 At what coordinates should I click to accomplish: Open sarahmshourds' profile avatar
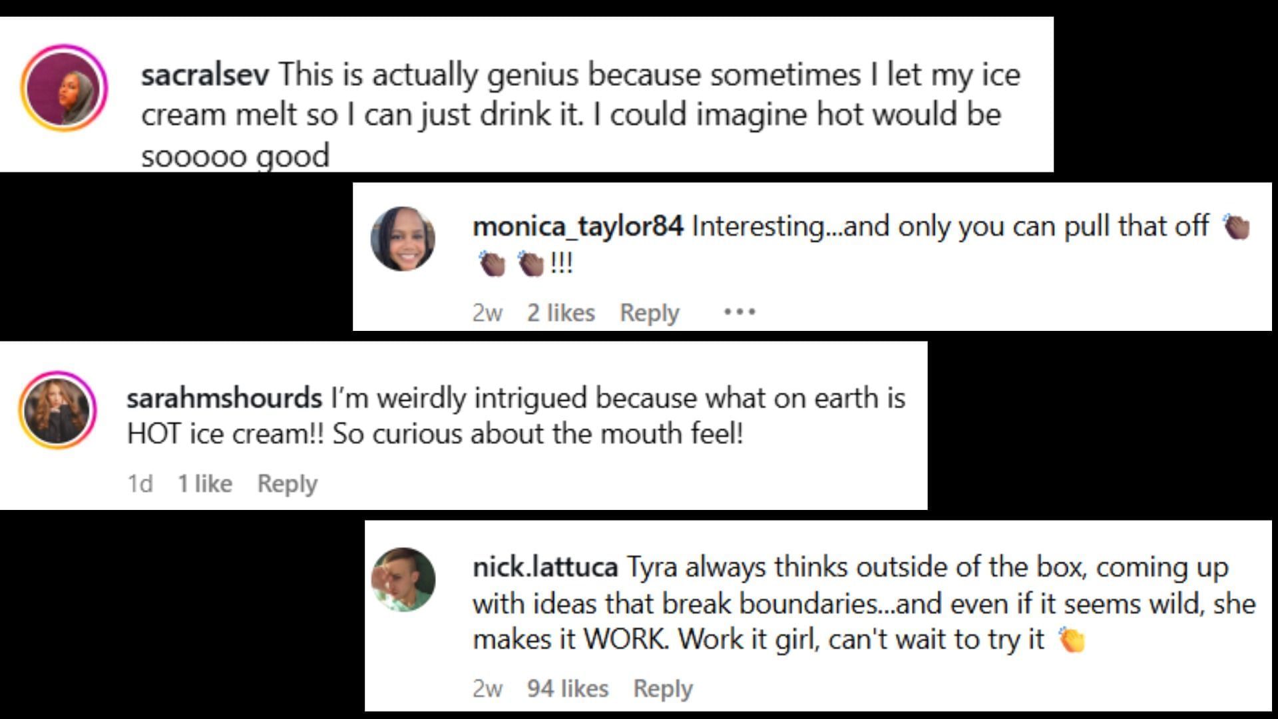click(57, 409)
